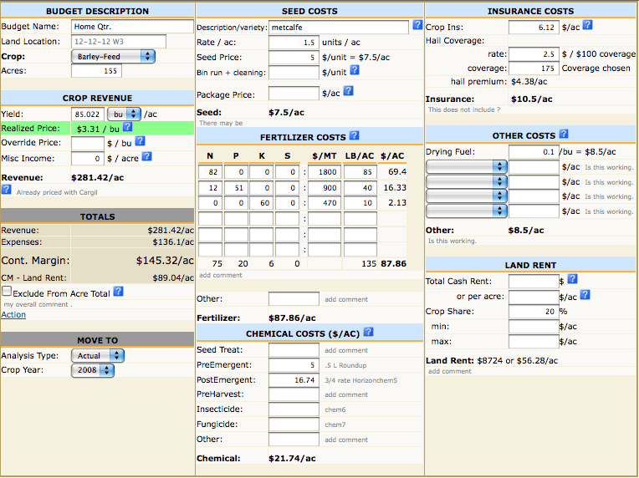
Task: Open help icon beside Description/variety field
Action: pyautogui.click(x=417, y=25)
